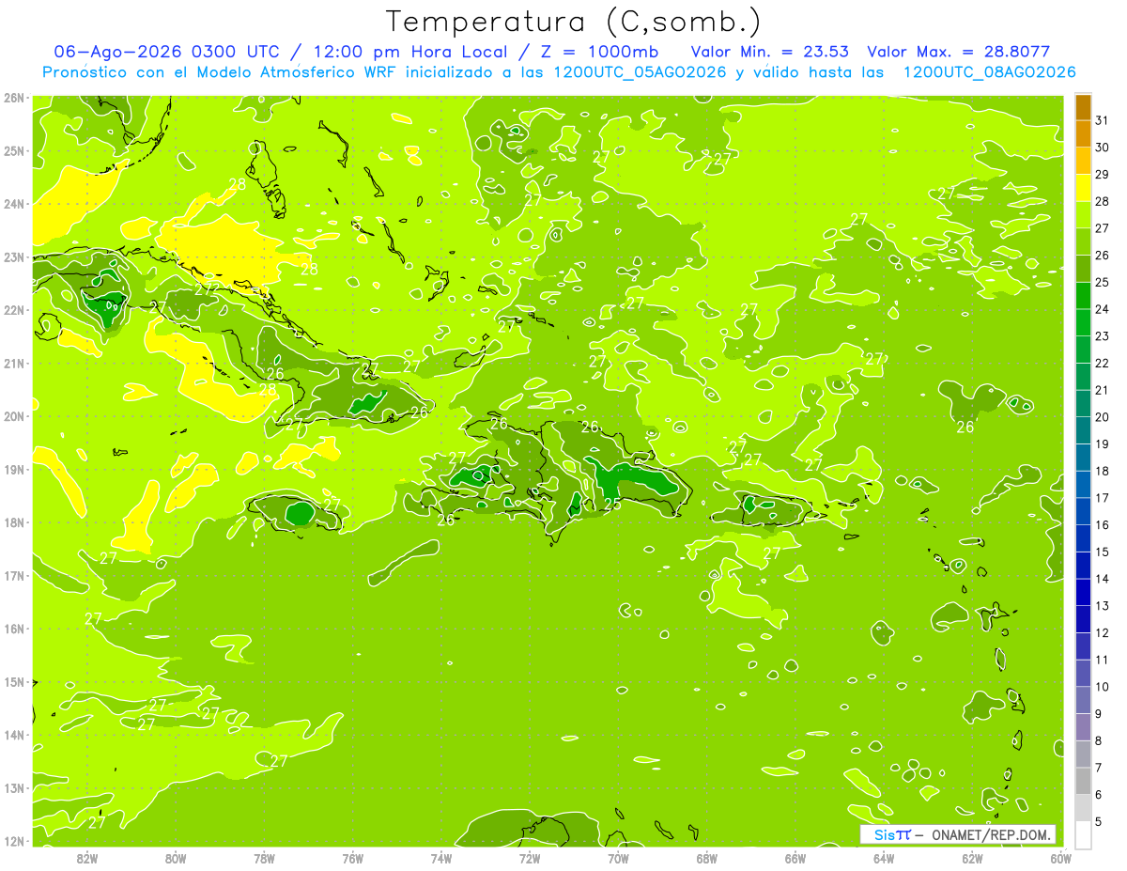The image size is (1127, 871).
Task: Click the 62W longitude label
Action: (972, 858)
